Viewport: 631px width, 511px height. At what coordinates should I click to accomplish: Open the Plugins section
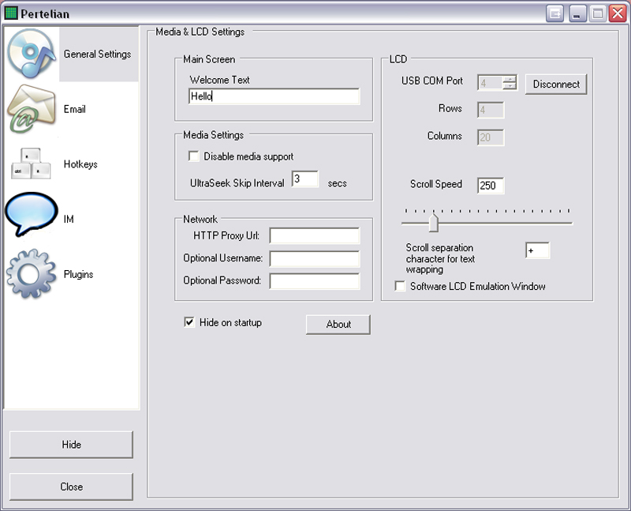(78, 274)
